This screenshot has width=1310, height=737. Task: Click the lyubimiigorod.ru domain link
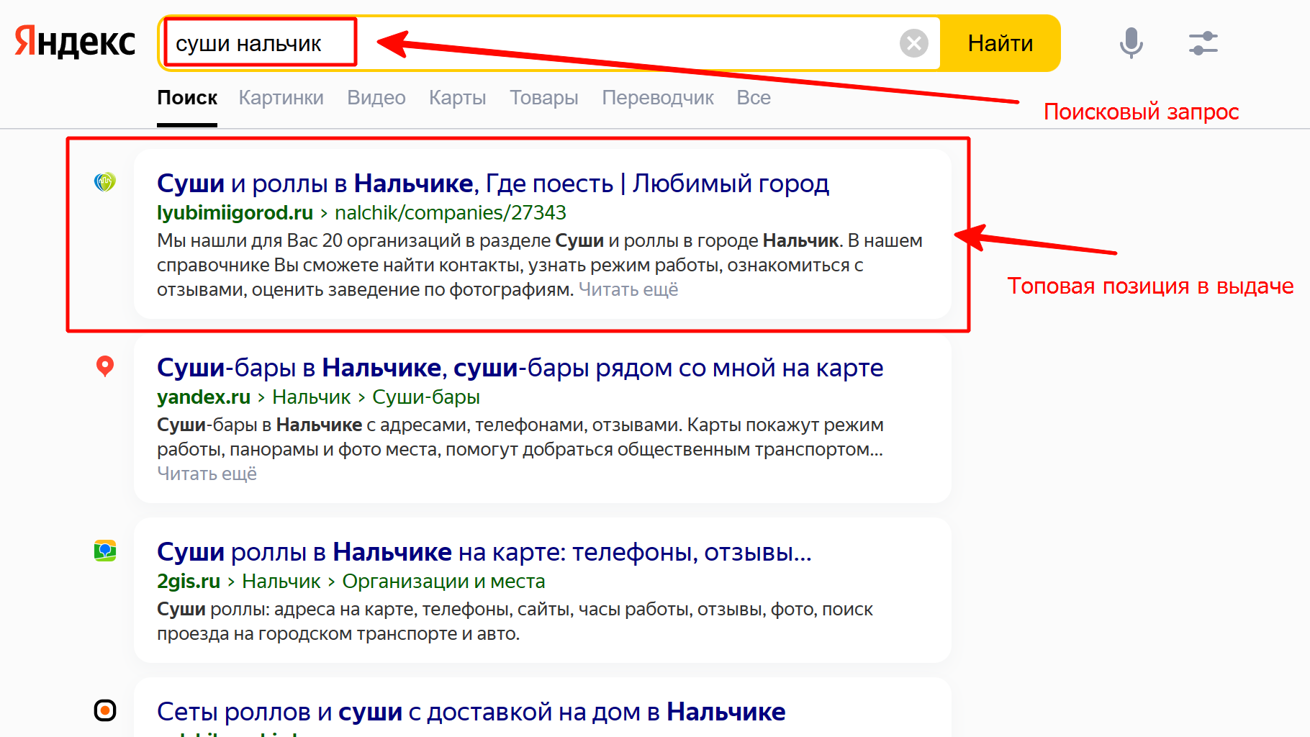pyautogui.click(x=235, y=213)
